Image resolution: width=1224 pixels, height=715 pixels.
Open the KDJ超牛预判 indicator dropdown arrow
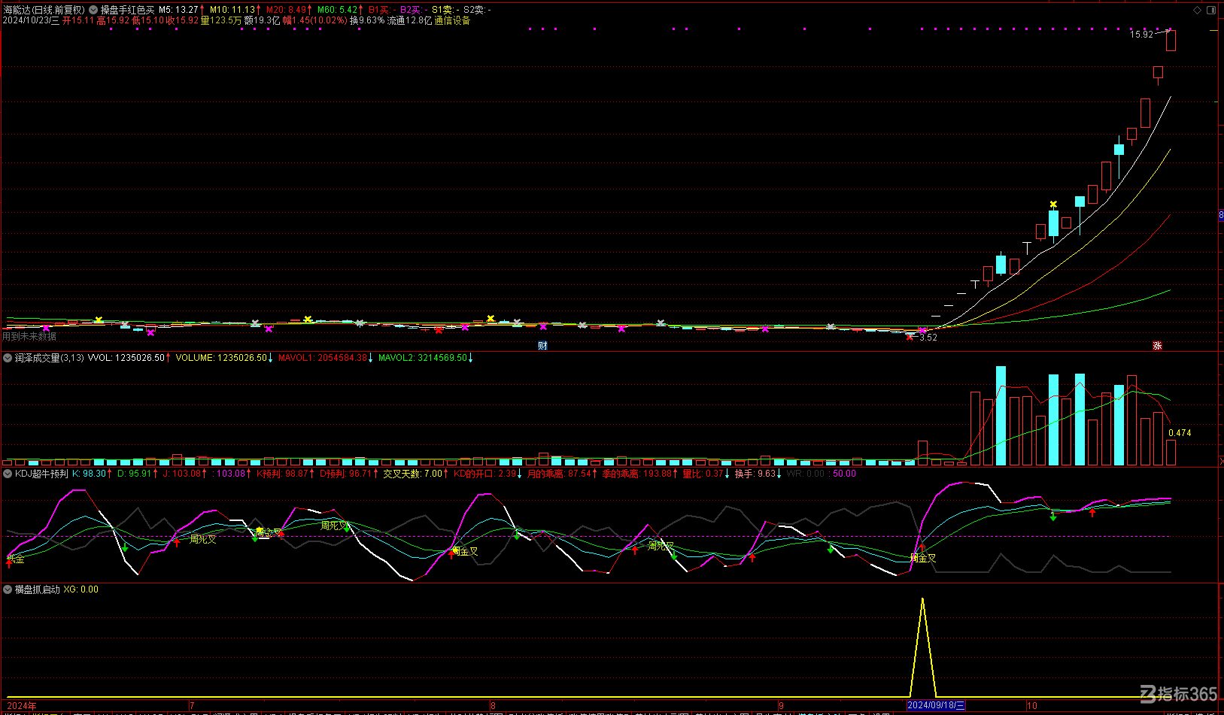click(x=8, y=474)
